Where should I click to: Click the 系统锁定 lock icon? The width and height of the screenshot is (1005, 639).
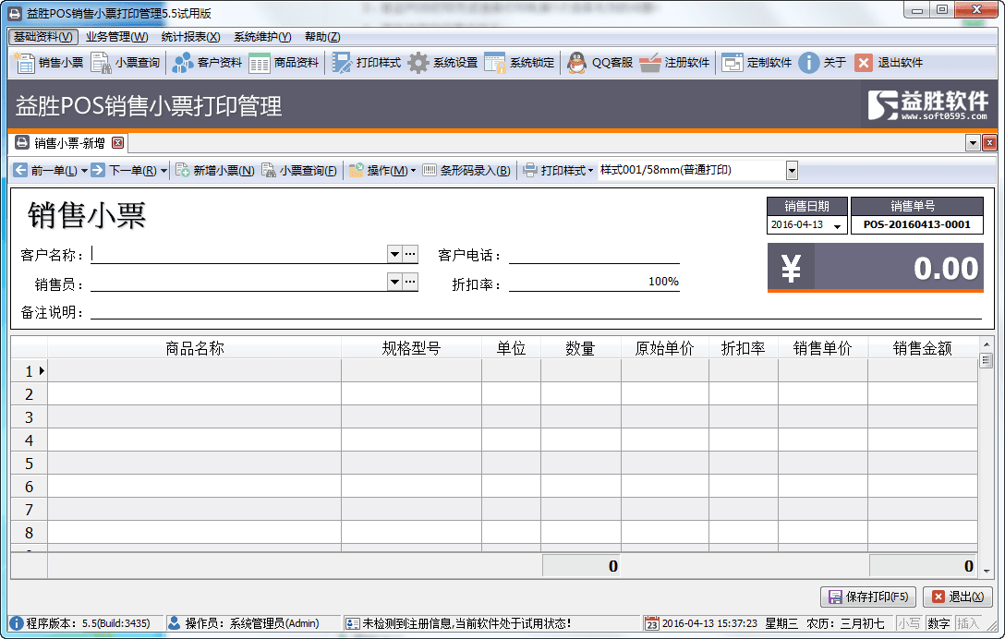[495, 63]
